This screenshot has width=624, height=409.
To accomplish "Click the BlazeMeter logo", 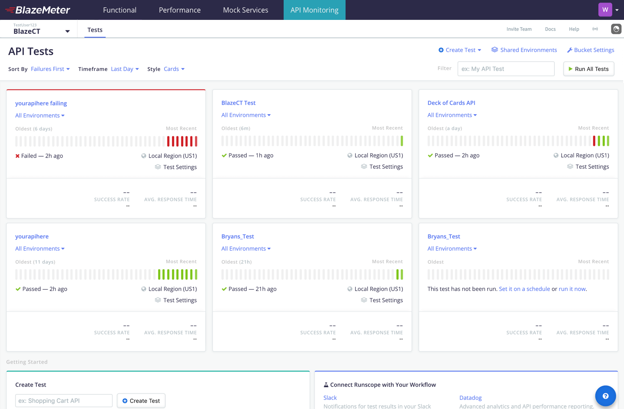I will click(38, 10).
